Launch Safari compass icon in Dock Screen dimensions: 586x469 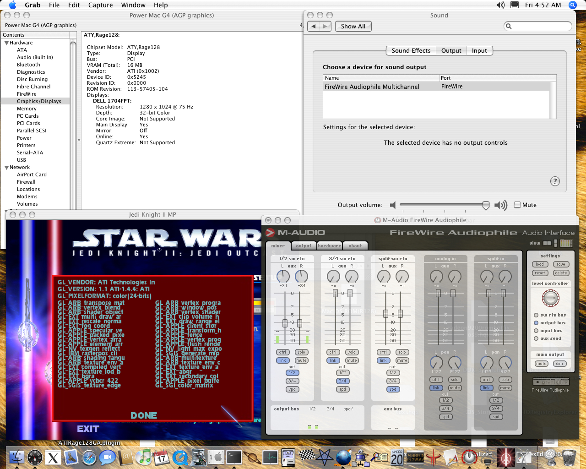tap(89, 457)
